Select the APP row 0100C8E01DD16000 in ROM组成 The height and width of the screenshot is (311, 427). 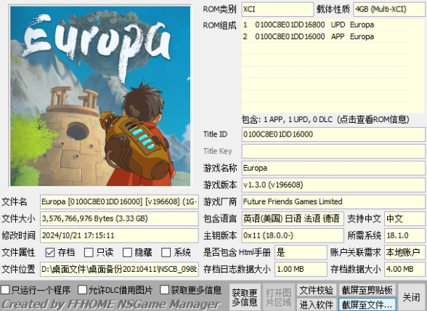tap(325, 36)
